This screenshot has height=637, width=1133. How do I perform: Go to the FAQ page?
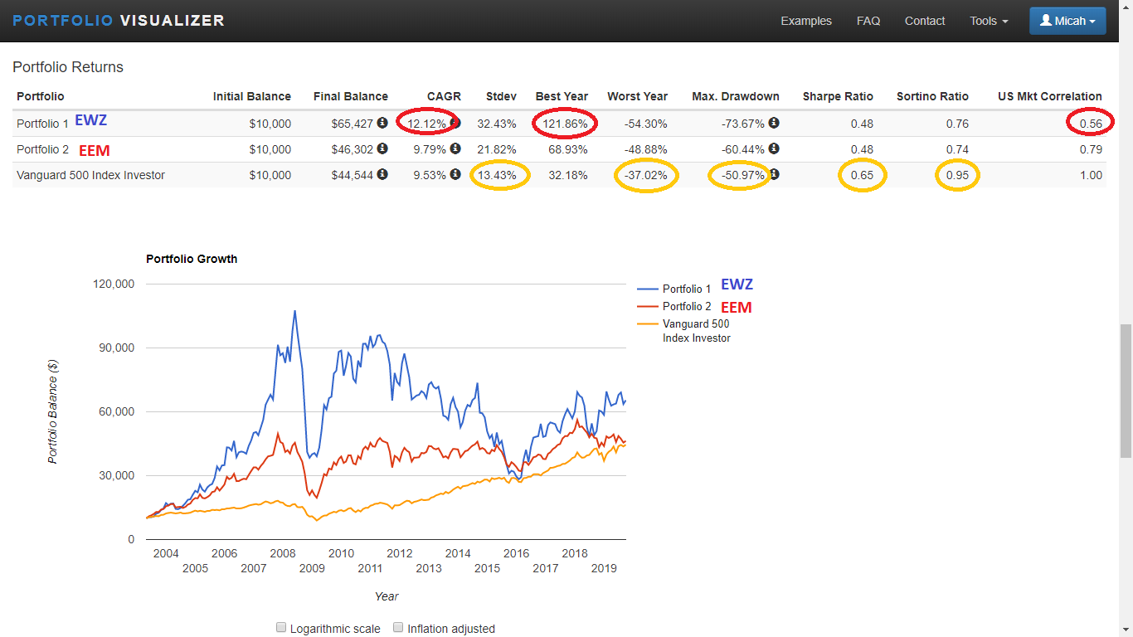(868, 21)
